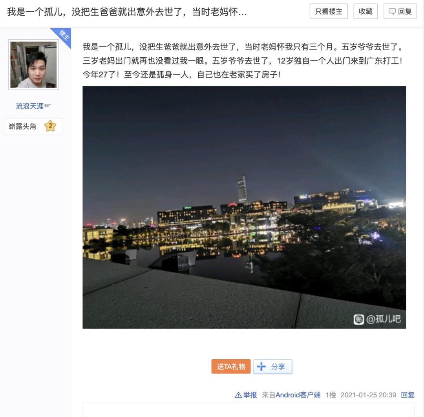
Task: Click the warning triangle report icon
Action: (x=238, y=395)
